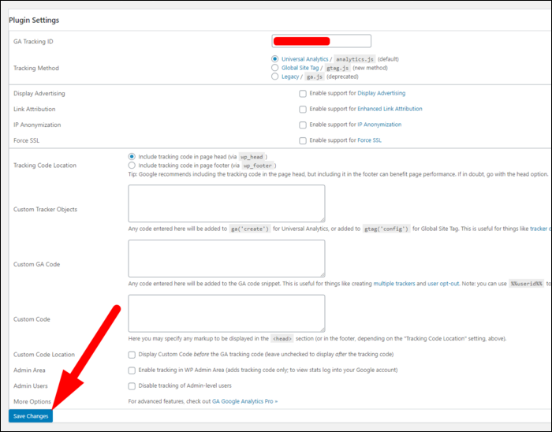552x432 pixels.
Task: Choose tracking code in page head option
Action: [132, 157]
